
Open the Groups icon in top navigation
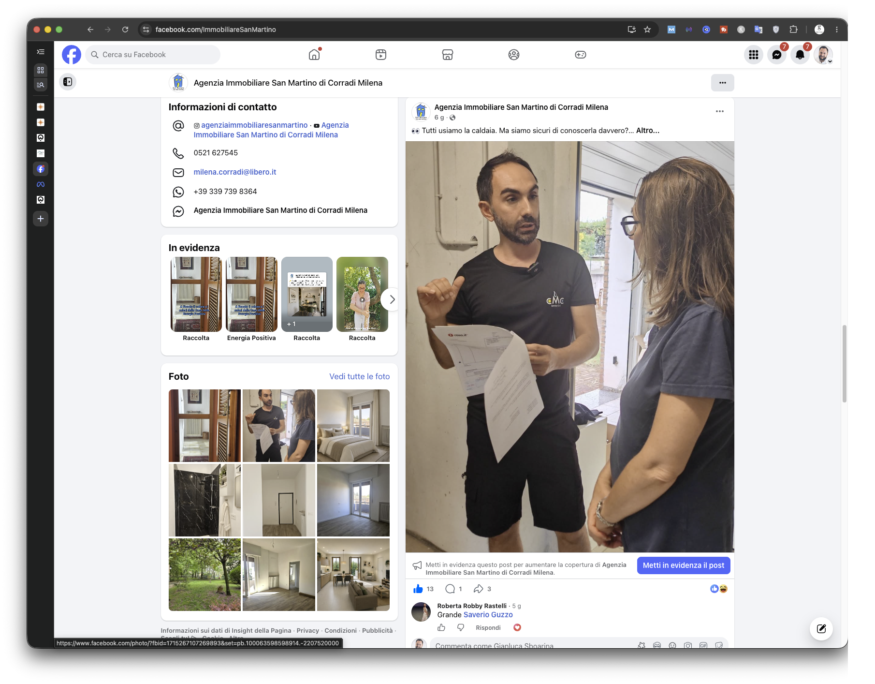[x=514, y=55]
